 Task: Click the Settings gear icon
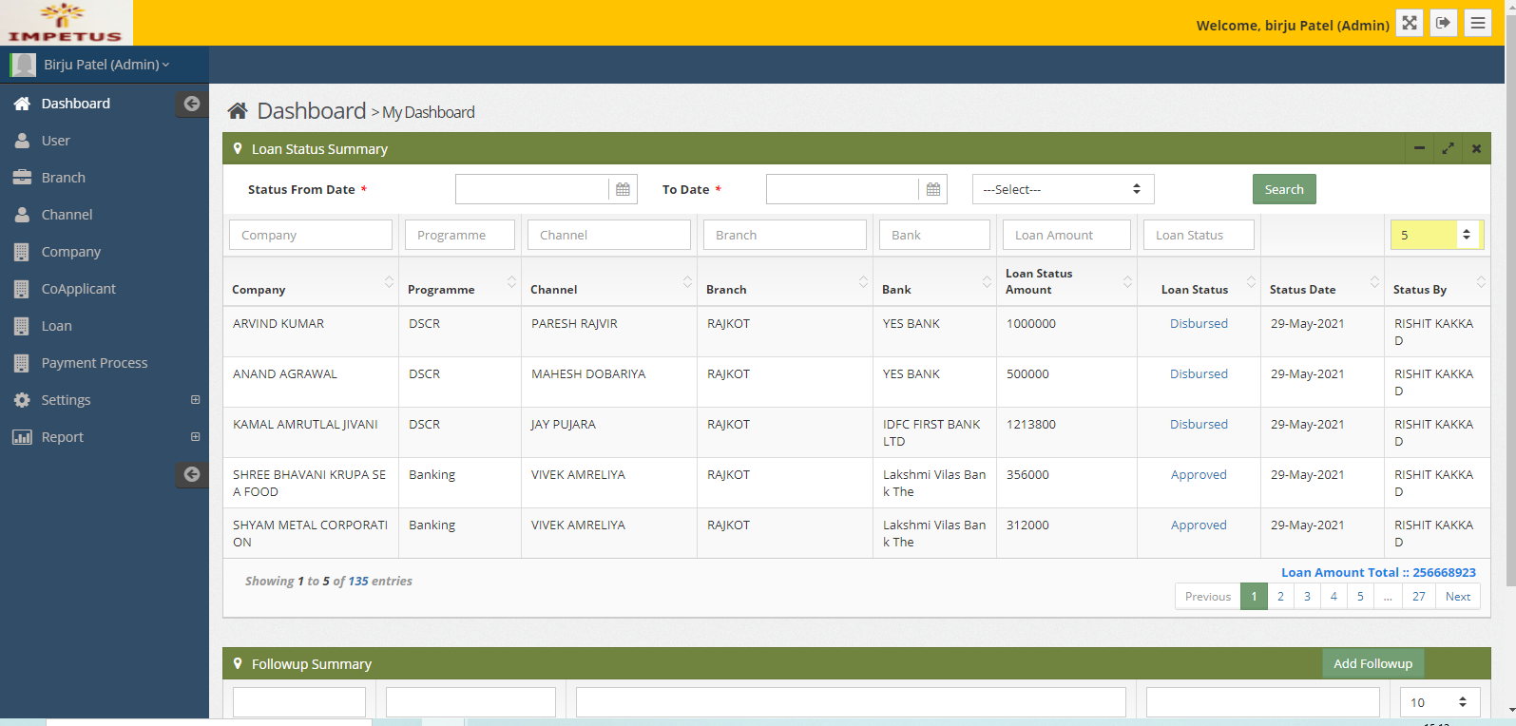22,400
